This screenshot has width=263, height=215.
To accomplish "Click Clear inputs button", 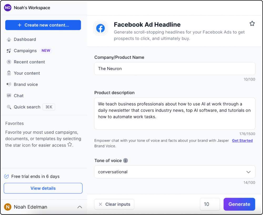I will pos(114,204).
